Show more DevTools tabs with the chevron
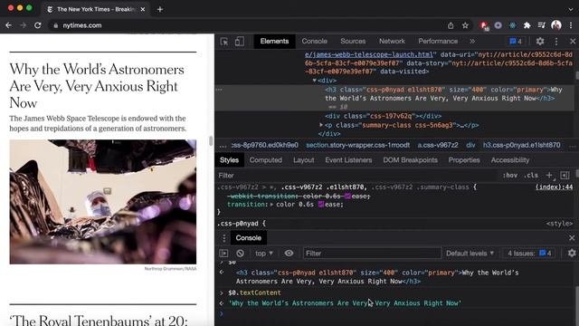Image resolution: width=579 pixels, height=326 pixels. (472, 42)
